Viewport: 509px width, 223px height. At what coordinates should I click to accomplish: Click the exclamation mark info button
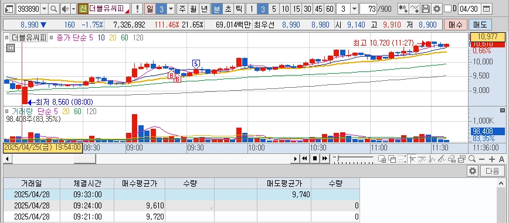tap(138, 9)
